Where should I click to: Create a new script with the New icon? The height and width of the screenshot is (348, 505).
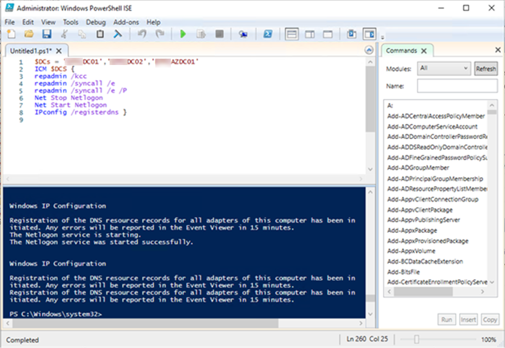coord(11,34)
